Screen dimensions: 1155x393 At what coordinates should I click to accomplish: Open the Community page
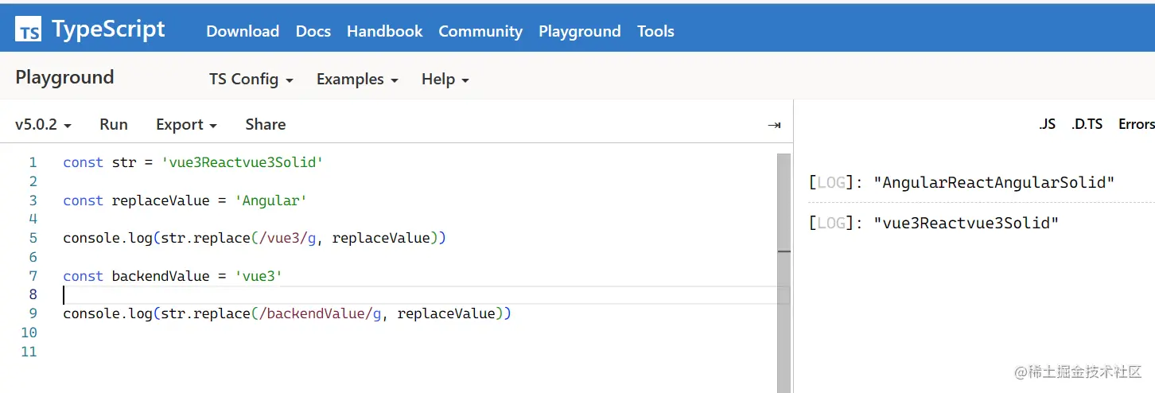tap(480, 32)
